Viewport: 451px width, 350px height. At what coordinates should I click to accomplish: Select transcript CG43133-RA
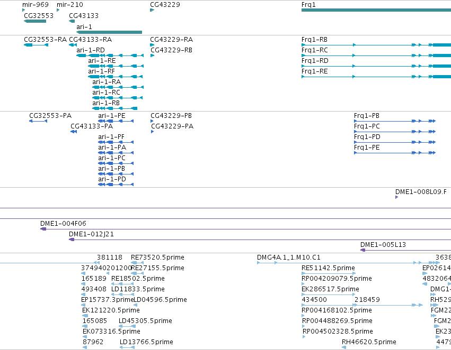coord(73,45)
